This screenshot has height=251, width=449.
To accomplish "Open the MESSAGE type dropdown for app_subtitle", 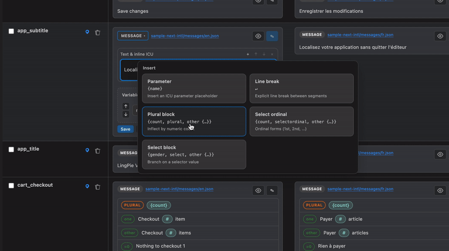I will pos(133,36).
